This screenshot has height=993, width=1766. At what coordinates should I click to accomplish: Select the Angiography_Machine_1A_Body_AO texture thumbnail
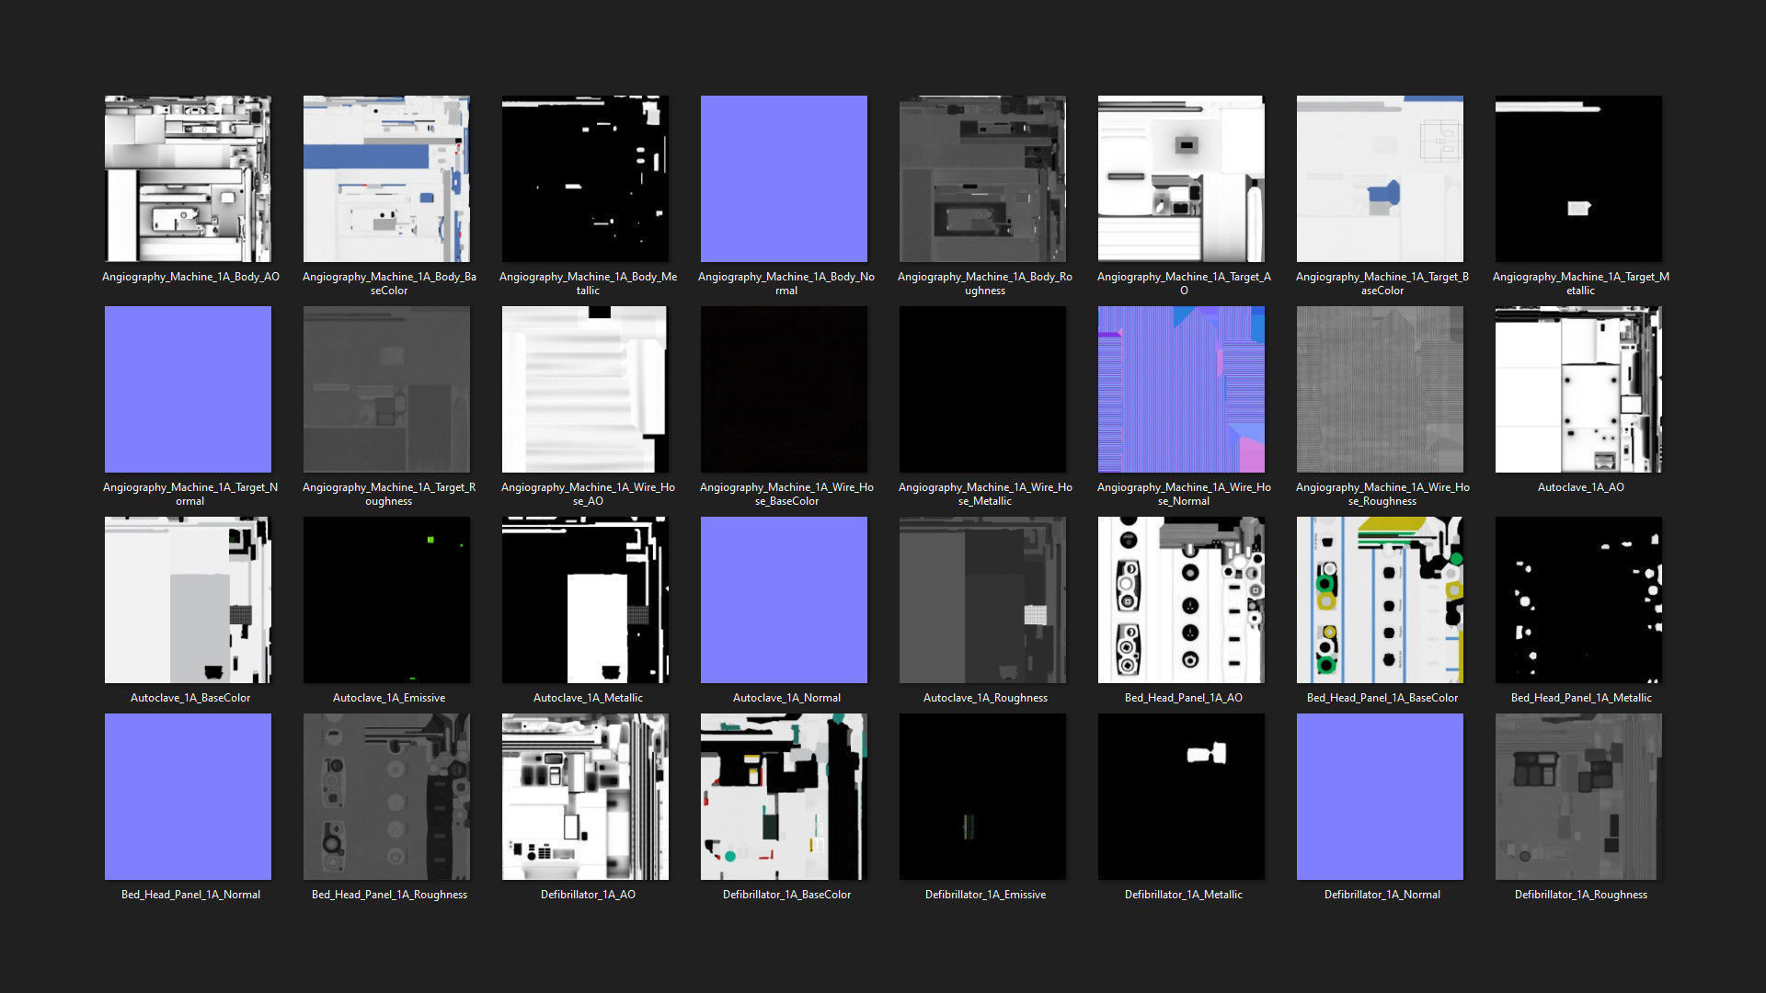(x=188, y=178)
